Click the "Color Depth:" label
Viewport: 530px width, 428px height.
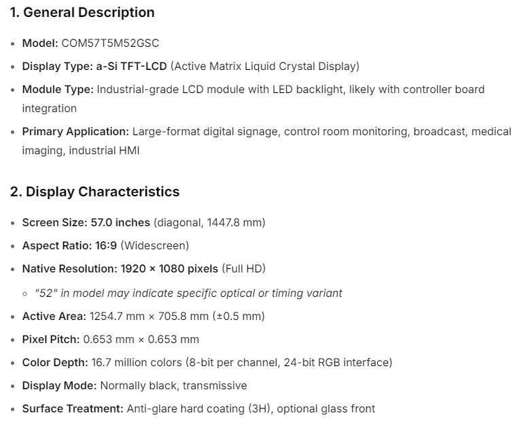coord(54,362)
